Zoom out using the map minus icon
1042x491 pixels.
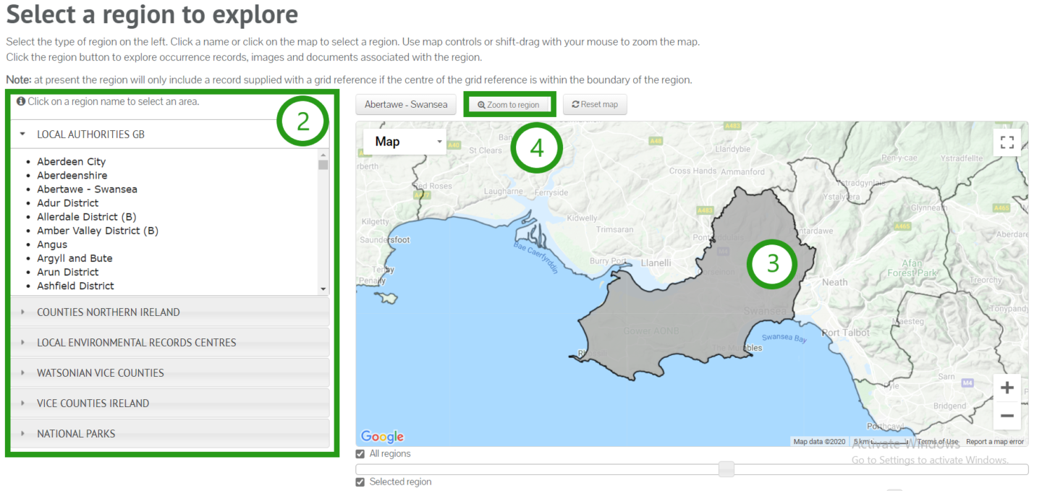point(1007,415)
